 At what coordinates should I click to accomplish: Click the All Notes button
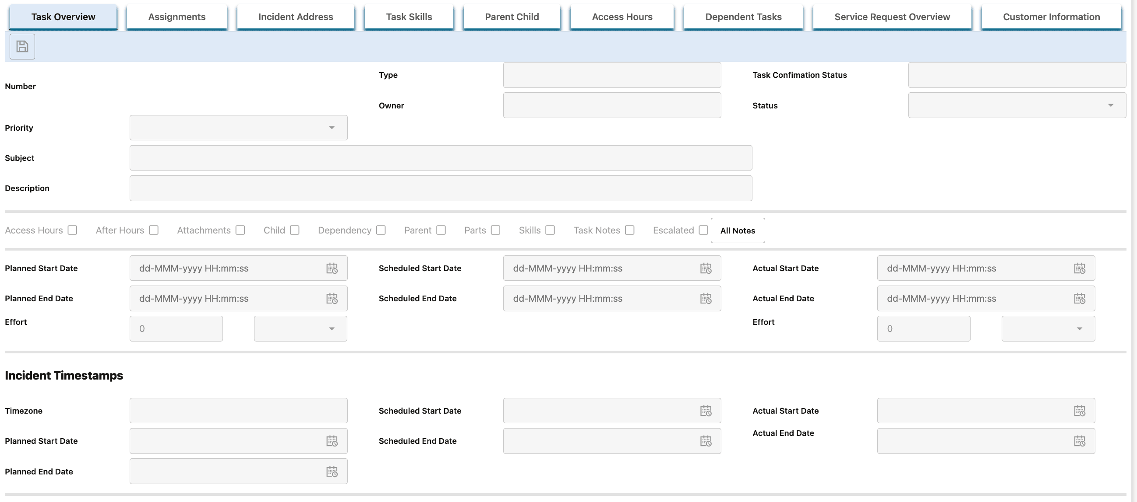coord(737,230)
